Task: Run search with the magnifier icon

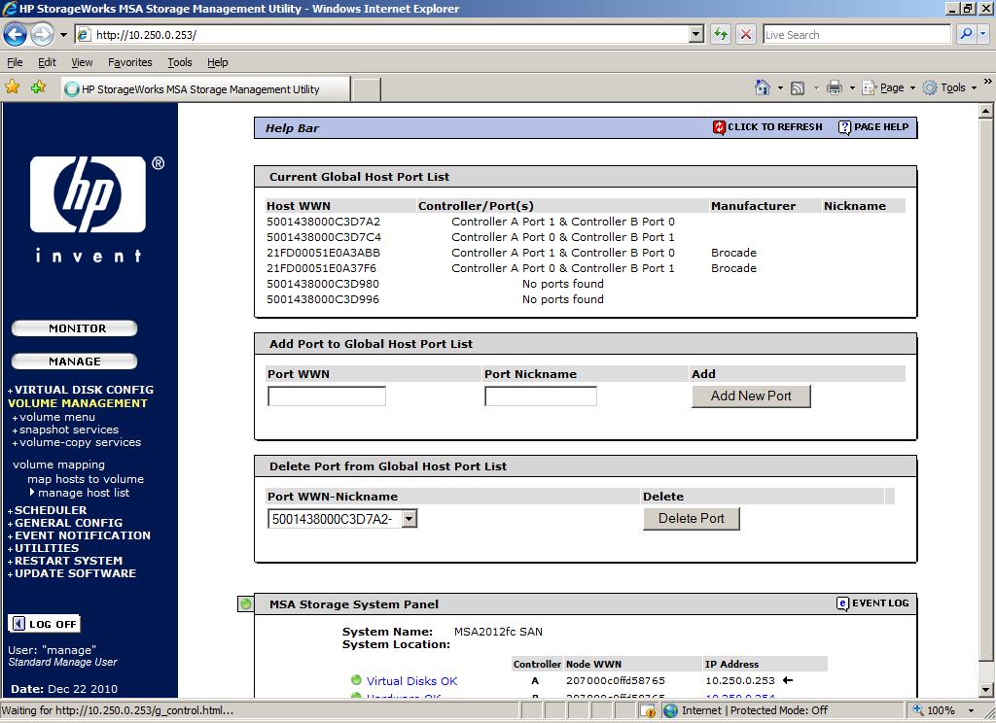Action: [966, 34]
